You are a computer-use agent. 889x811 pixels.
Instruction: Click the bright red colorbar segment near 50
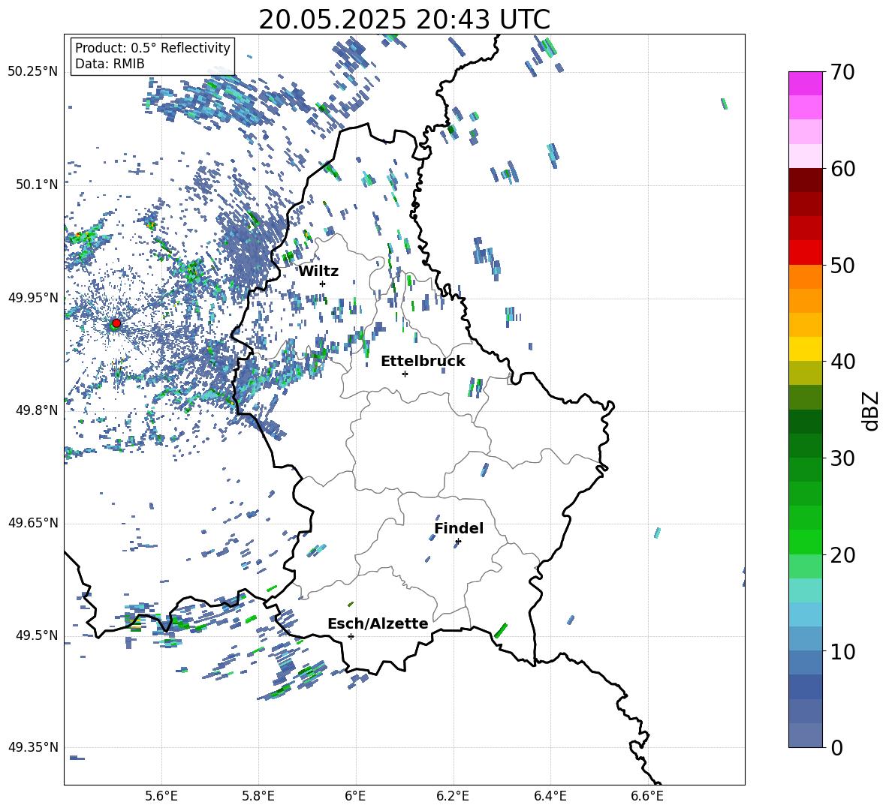click(805, 253)
